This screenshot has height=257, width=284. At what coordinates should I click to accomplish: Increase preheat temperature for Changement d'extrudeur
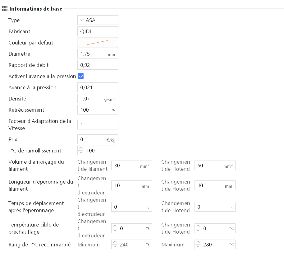pos(115,227)
